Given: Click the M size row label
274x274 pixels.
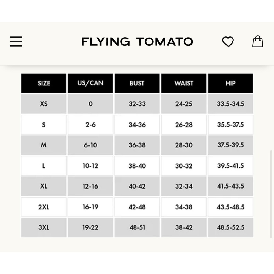Looking at the screenshot, I should click(x=44, y=145).
